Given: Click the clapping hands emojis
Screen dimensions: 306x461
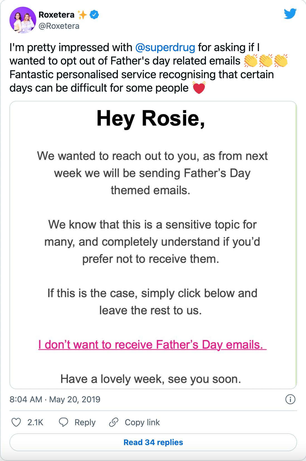Looking at the screenshot, I should click(266, 61).
